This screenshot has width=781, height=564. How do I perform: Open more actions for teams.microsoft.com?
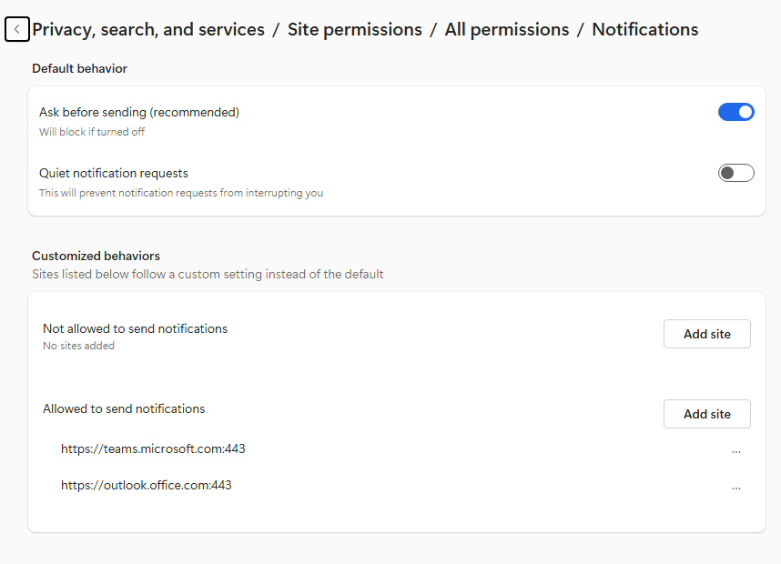[x=736, y=448]
